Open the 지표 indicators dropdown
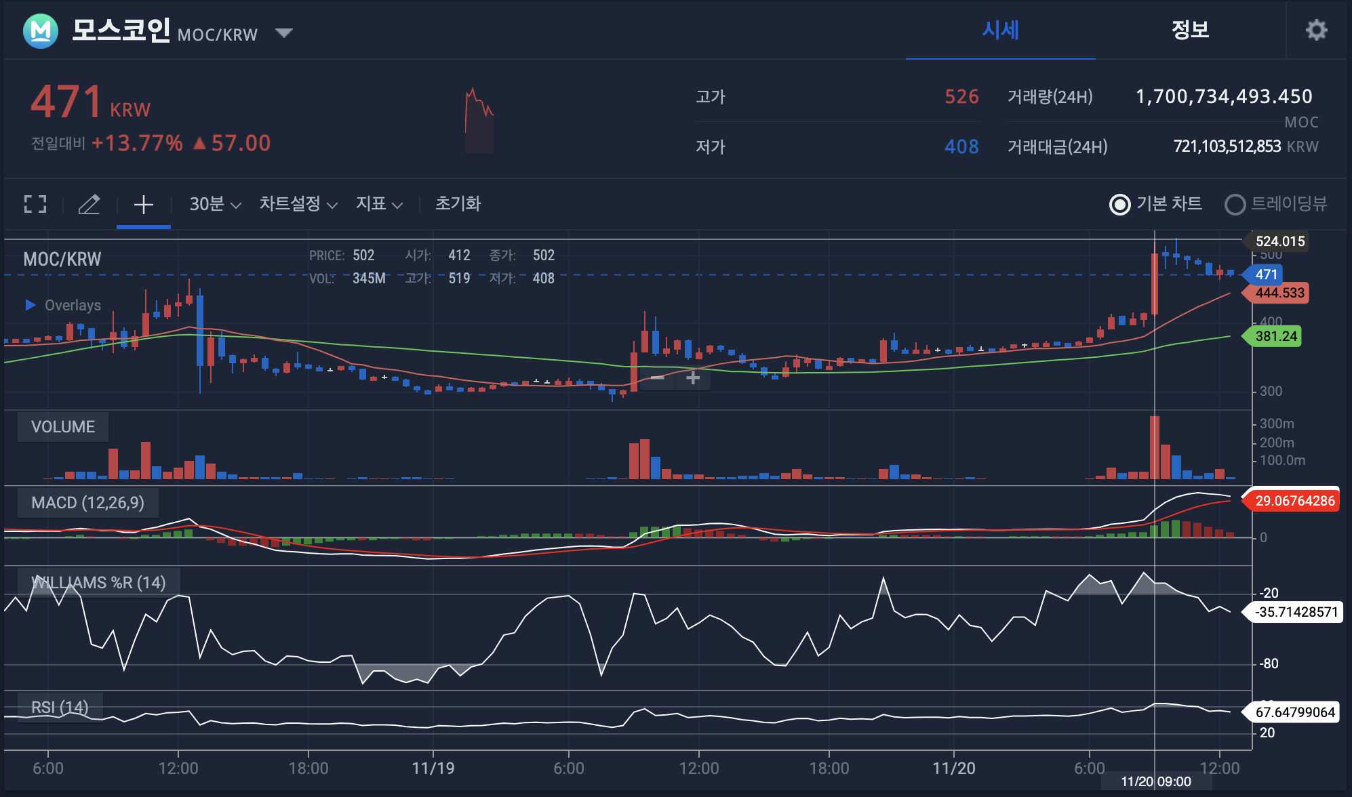Viewport: 1352px width, 797px height. [x=379, y=204]
